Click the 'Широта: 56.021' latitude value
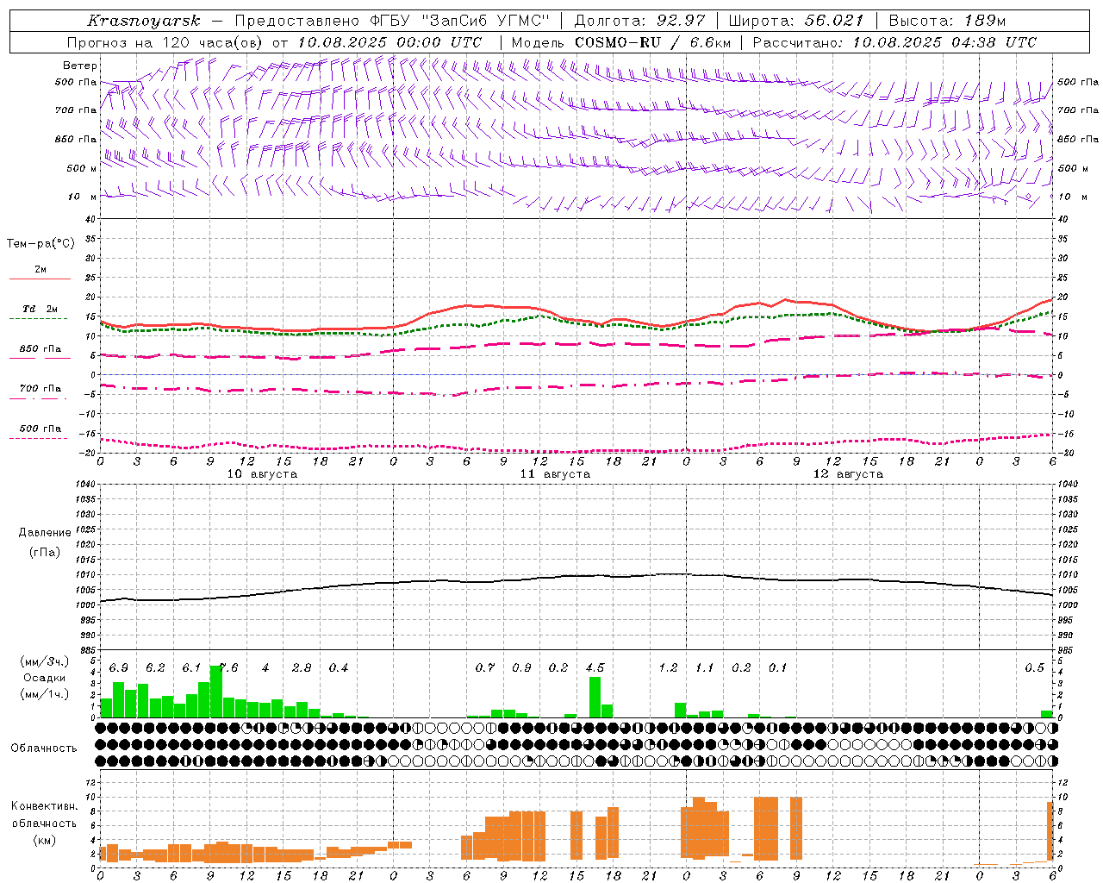 click(x=796, y=21)
